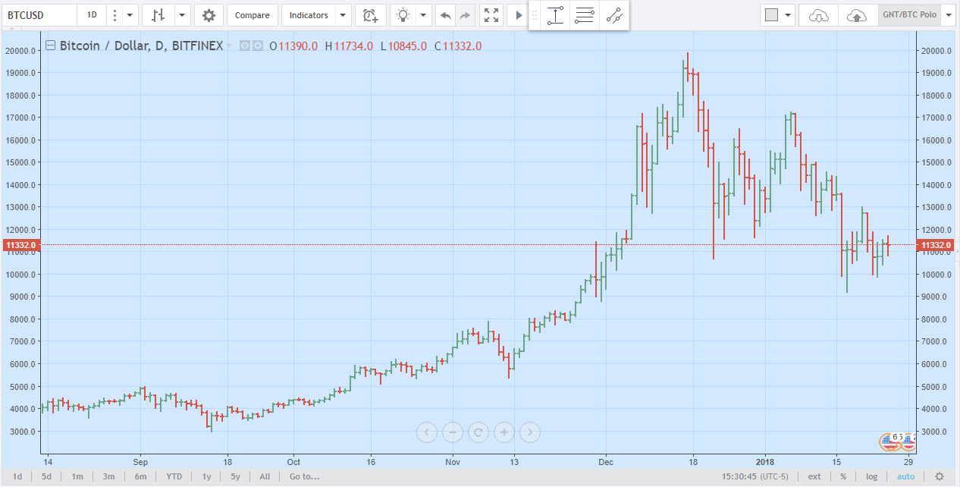This screenshot has height=487, width=960.
Task: Collapse the Bitcoin / Dollar legend box
Action: 51,46
